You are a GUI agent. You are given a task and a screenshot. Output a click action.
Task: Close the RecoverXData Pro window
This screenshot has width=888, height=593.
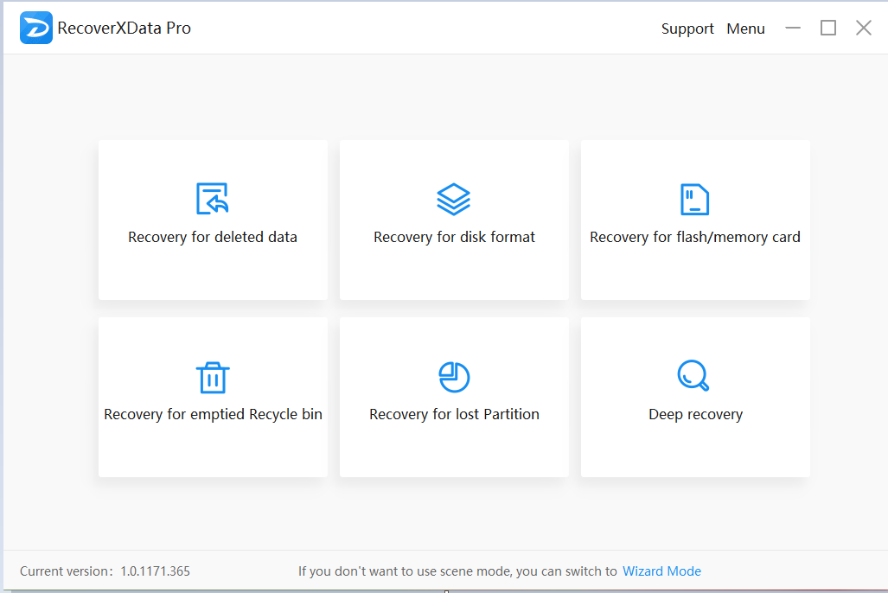[x=864, y=29]
